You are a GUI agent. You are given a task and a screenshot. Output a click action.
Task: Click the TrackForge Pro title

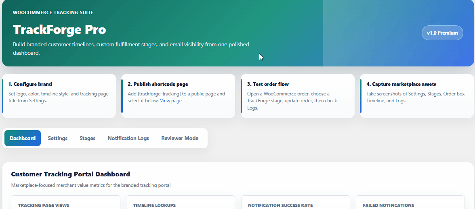click(59, 30)
